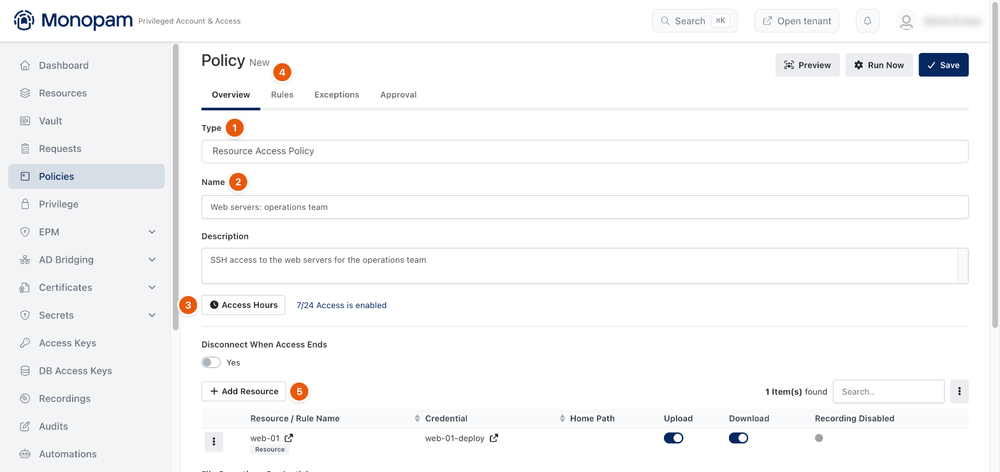
Task: Open web-01 resource external link icon
Action: click(289, 438)
